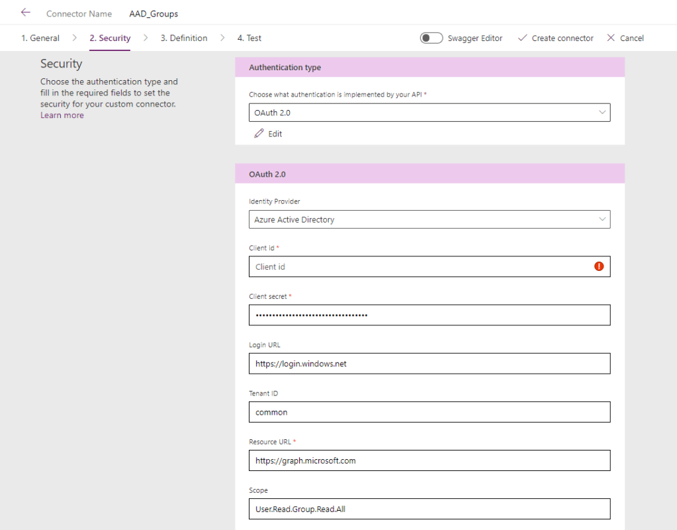Click the Create connector checkmark icon
Screen dimensions: 677x530
point(522,38)
